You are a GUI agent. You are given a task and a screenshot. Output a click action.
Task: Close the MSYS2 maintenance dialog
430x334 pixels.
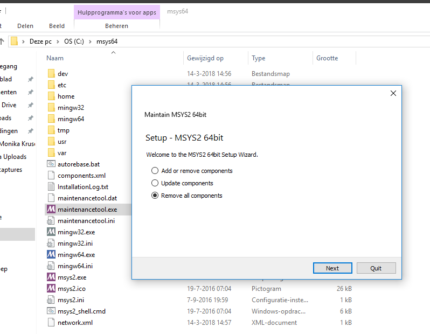coord(393,93)
